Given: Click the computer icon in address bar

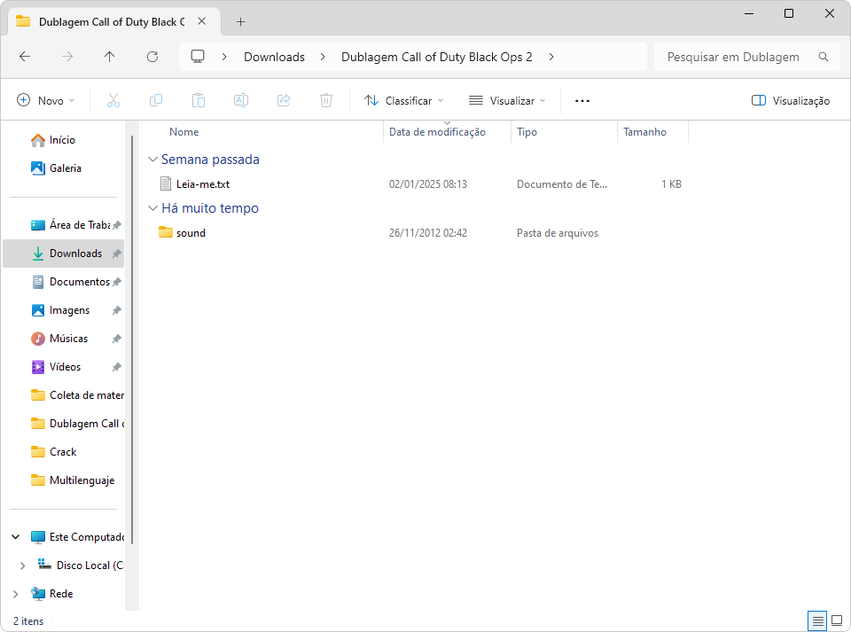Looking at the screenshot, I should coord(198,57).
